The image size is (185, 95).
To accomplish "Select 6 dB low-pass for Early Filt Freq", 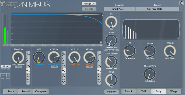I will [x=64, y=70].
